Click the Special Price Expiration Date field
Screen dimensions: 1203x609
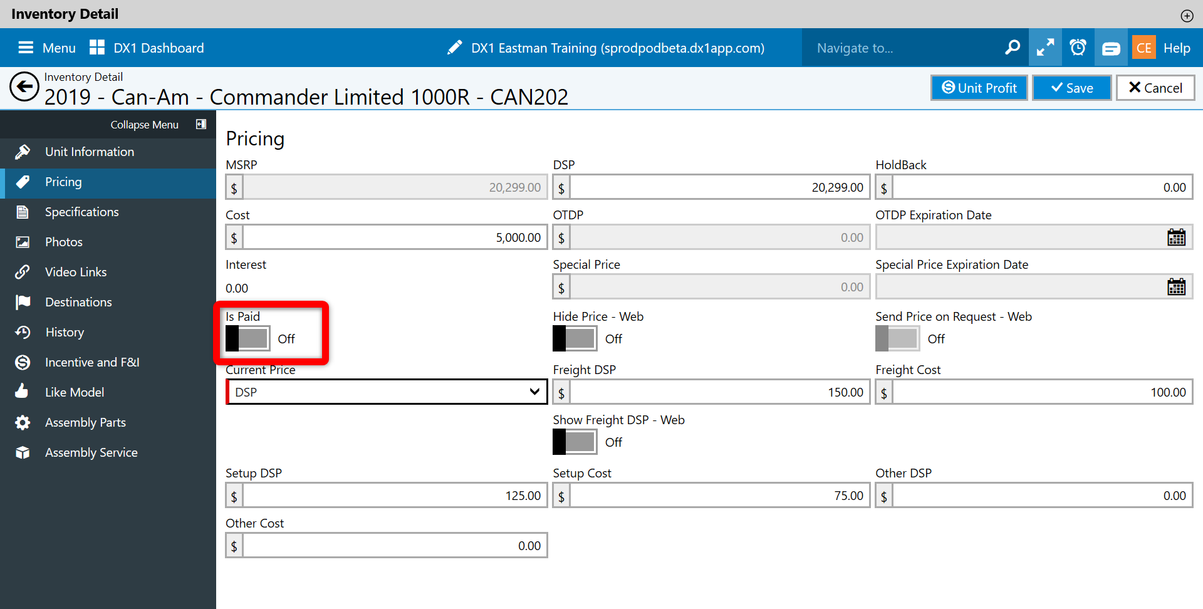coord(1034,287)
